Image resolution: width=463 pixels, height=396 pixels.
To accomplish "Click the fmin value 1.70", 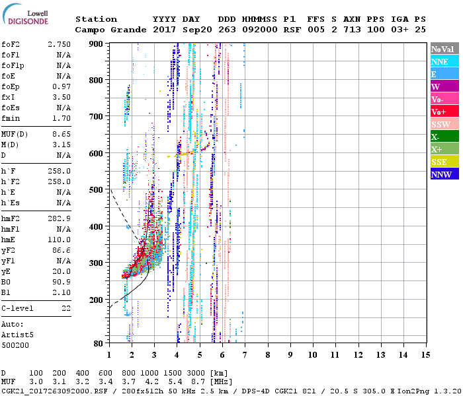I will [x=62, y=118].
